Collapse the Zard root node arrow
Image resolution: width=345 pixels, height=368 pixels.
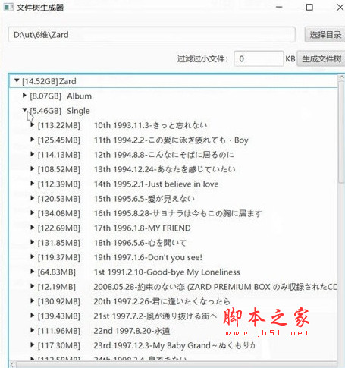click(x=17, y=80)
